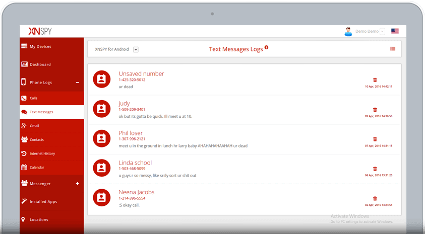Click Neena Jacobs contact avatar
This screenshot has width=425, height=234.
101,197
